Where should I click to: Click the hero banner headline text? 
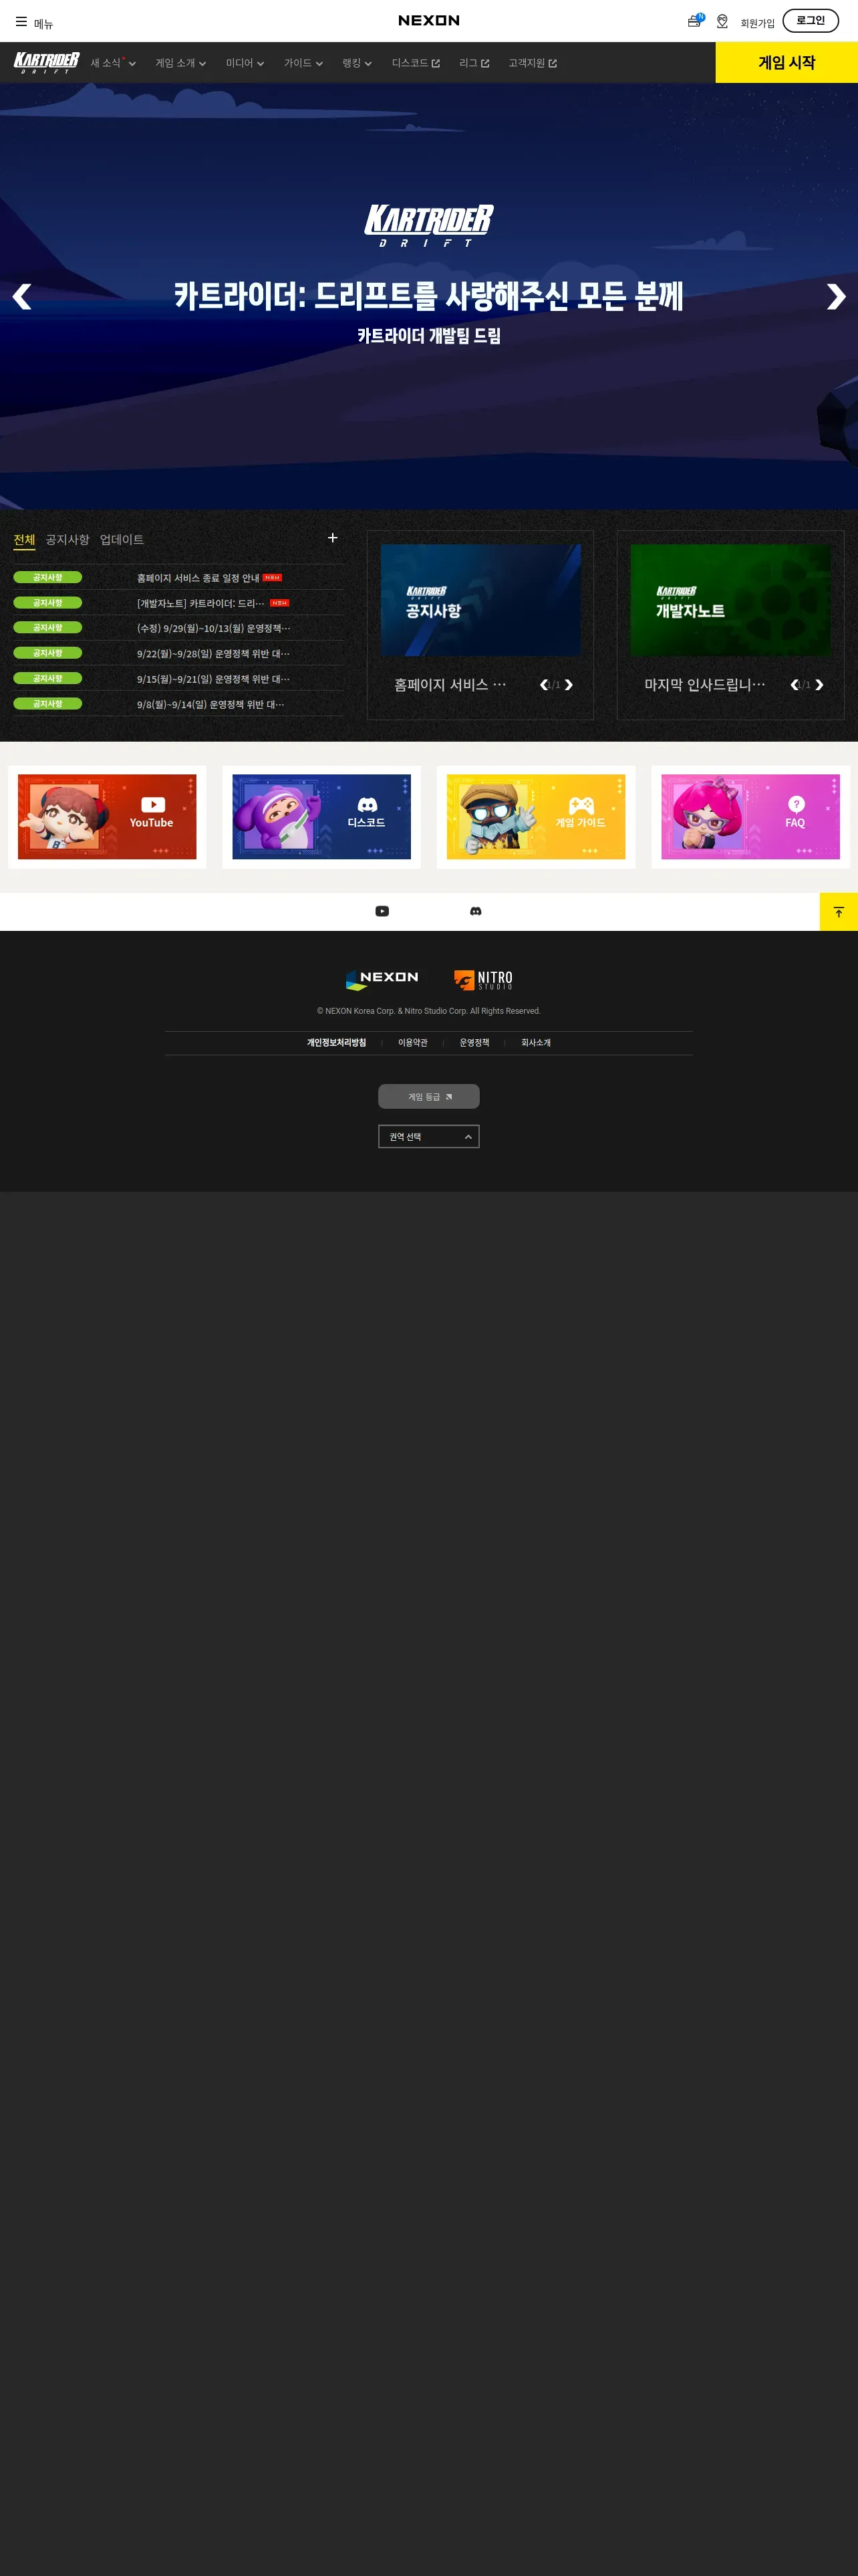pyautogui.click(x=428, y=296)
